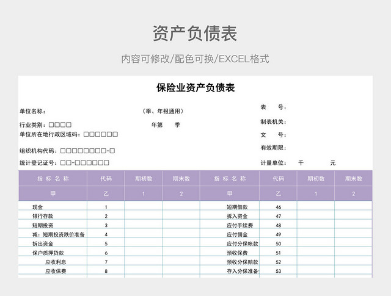391x296 pixels.
Task: Click the '单位名称:' label
Action: [x=32, y=111]
